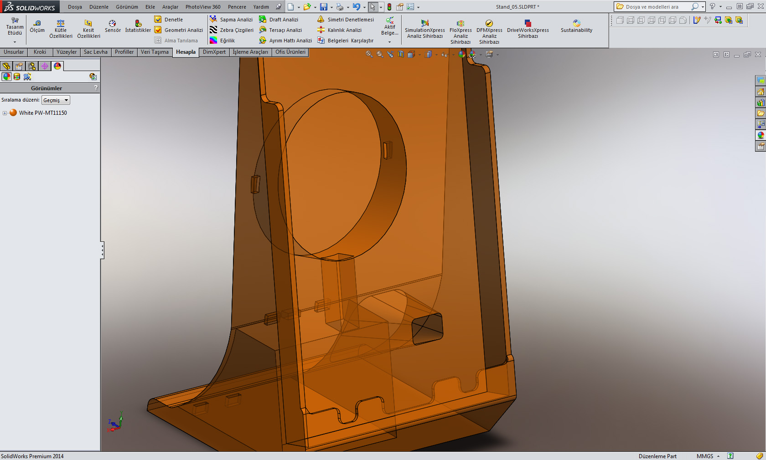The image size is (766, 460).
Task: Open the Dosya menu
Action: [x=75, y=7]
